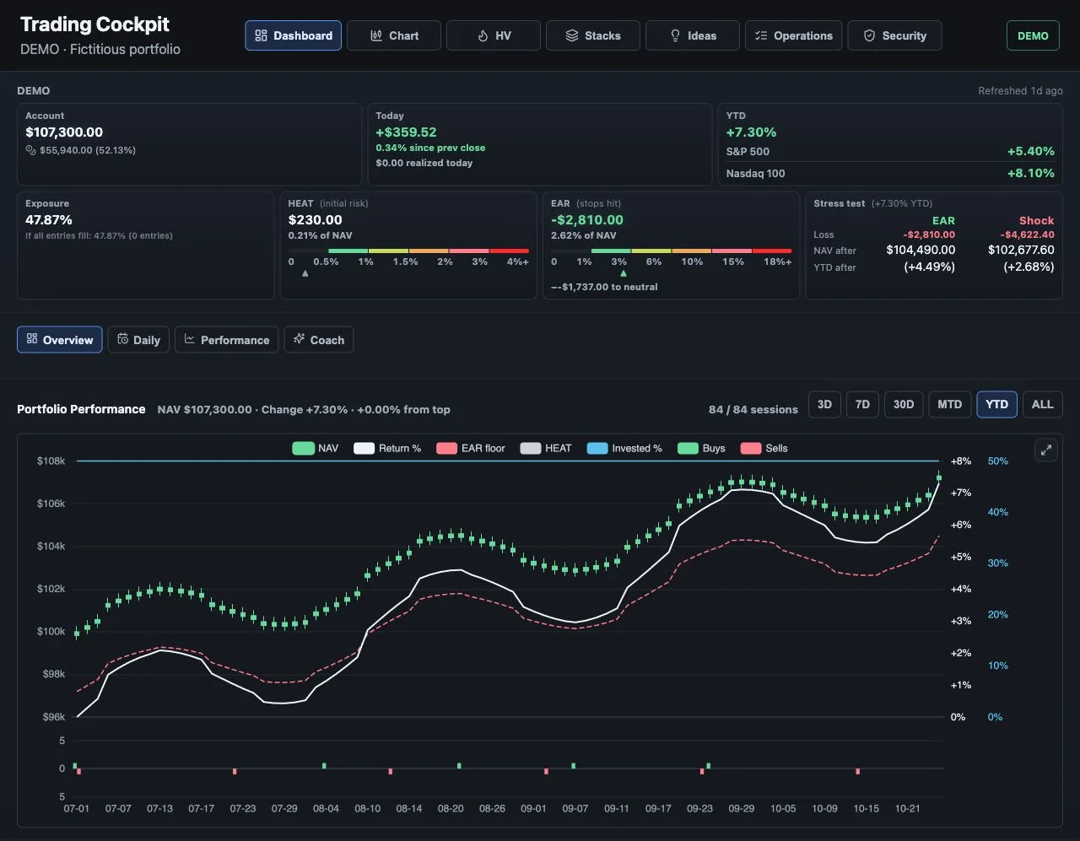Open the Operations tab

pyautogui.click(x=793, y=35)
